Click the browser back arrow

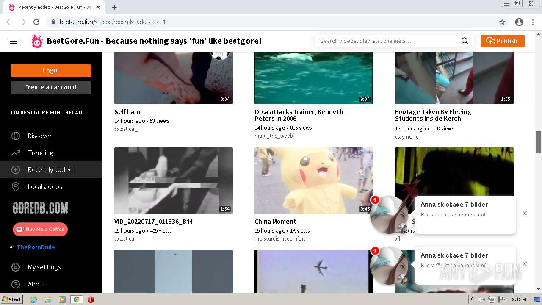click(9, 22)
